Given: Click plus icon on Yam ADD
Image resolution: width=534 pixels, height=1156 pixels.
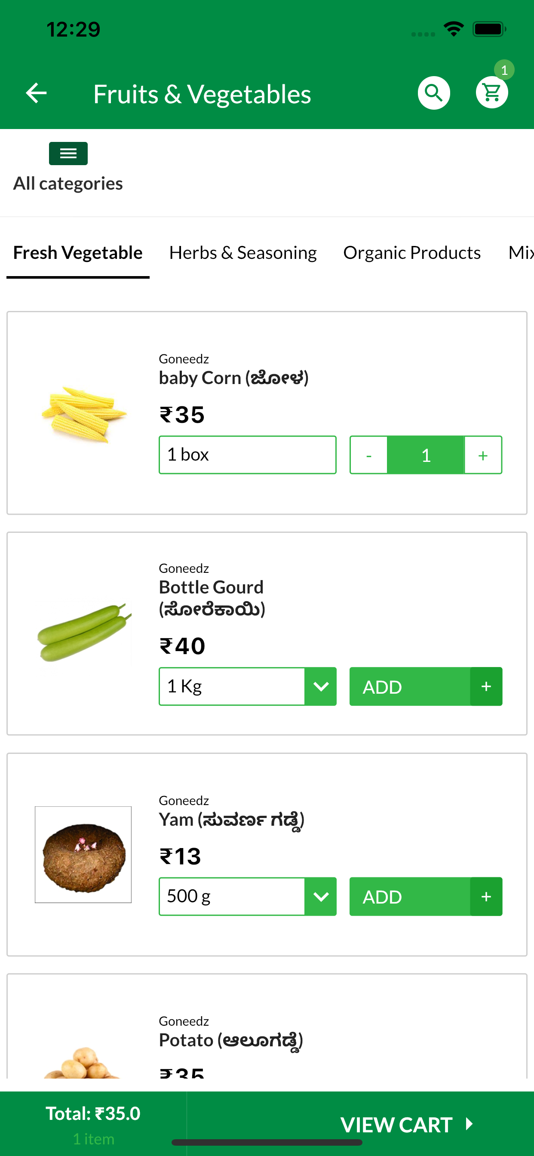Looking at the screenshot, I should 486,897.
